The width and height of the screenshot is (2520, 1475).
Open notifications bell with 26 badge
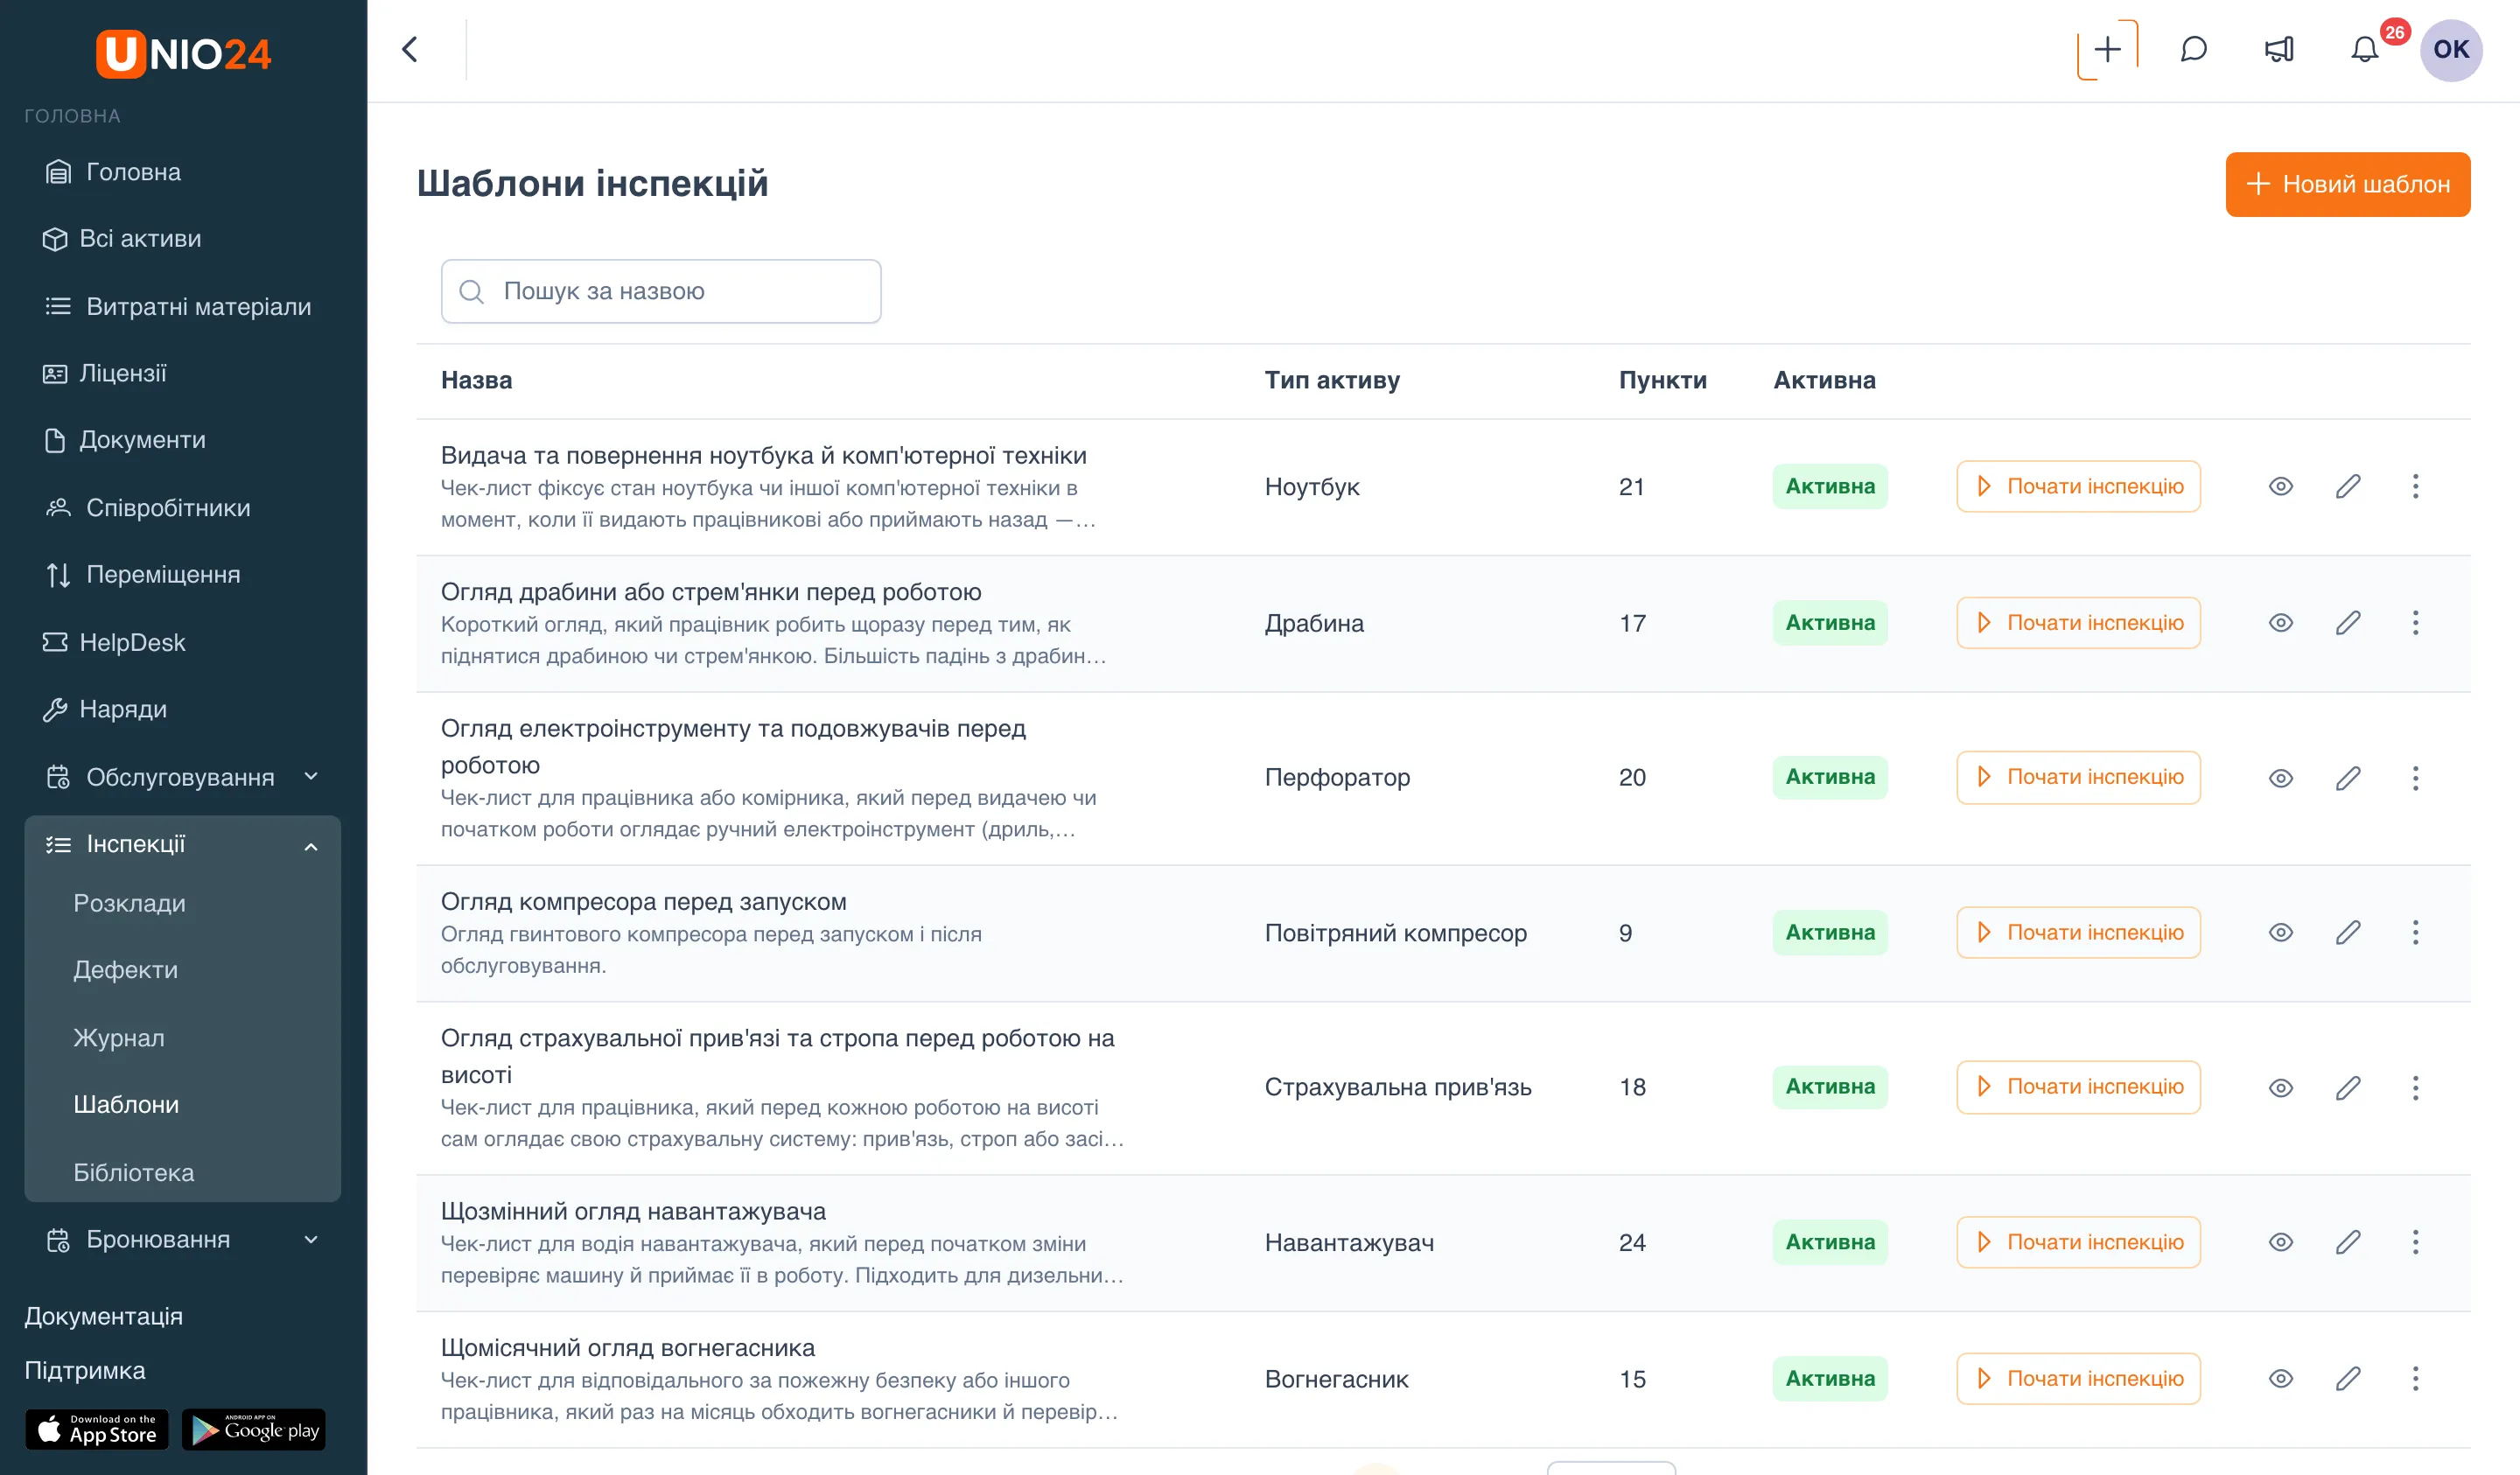point(2365,49)
